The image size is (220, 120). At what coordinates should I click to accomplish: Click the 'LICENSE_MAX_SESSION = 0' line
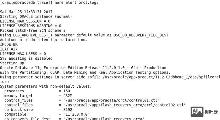pos(25,21)
